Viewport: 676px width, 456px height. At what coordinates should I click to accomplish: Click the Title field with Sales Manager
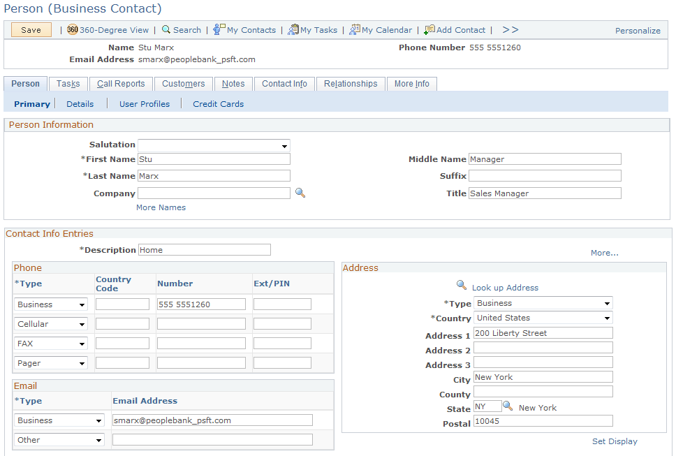coord(545,193)
